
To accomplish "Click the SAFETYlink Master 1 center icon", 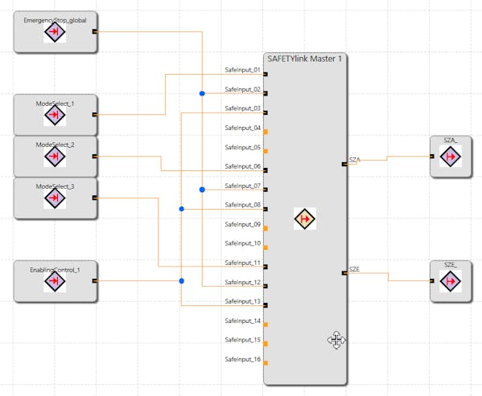I will pos(305,219).
